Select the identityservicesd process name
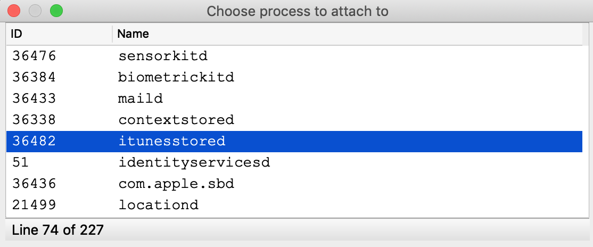This screenshot has height=247, width=593. [194, 162]
